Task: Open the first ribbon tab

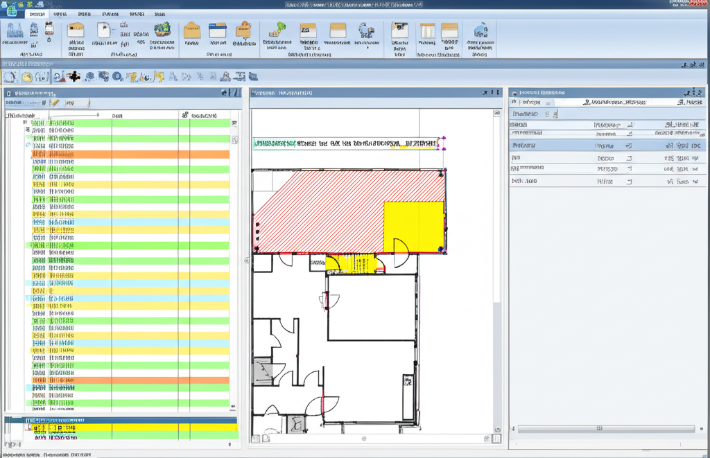Action: pyautogui.click(x=37, y=13)
